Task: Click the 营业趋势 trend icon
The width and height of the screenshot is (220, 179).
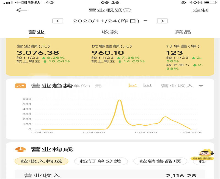Action: (20, 86)
